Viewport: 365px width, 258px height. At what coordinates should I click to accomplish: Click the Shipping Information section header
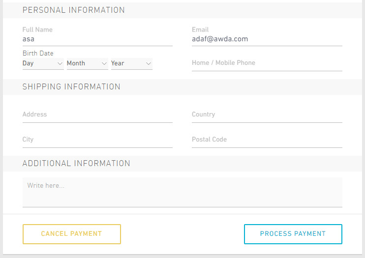pyautogui.click(x=71, y=87)
